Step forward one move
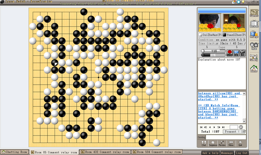This screenshot has width=261, height=155. pyautogui.click(x=214, y=127)
